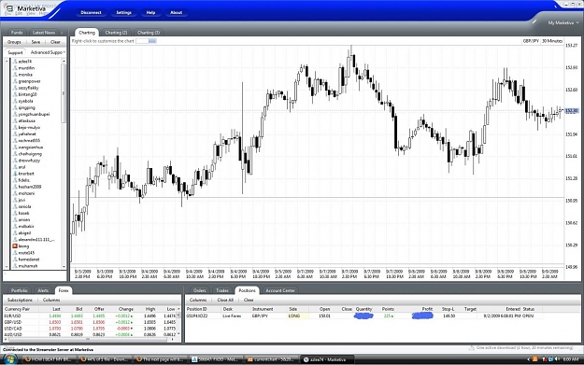The width and height of the screenshot is (584, 365).
Task: Expand more tabs arrow after Advanced Support
Action: pos(64,52)
